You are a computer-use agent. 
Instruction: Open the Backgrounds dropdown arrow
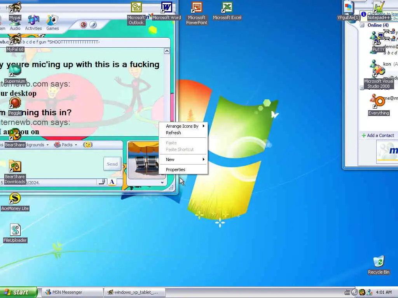point(47,145)
